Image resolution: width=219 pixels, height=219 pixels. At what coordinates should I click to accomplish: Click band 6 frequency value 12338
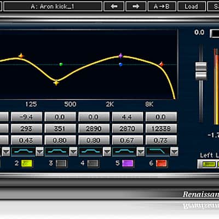tap(161, 129)
